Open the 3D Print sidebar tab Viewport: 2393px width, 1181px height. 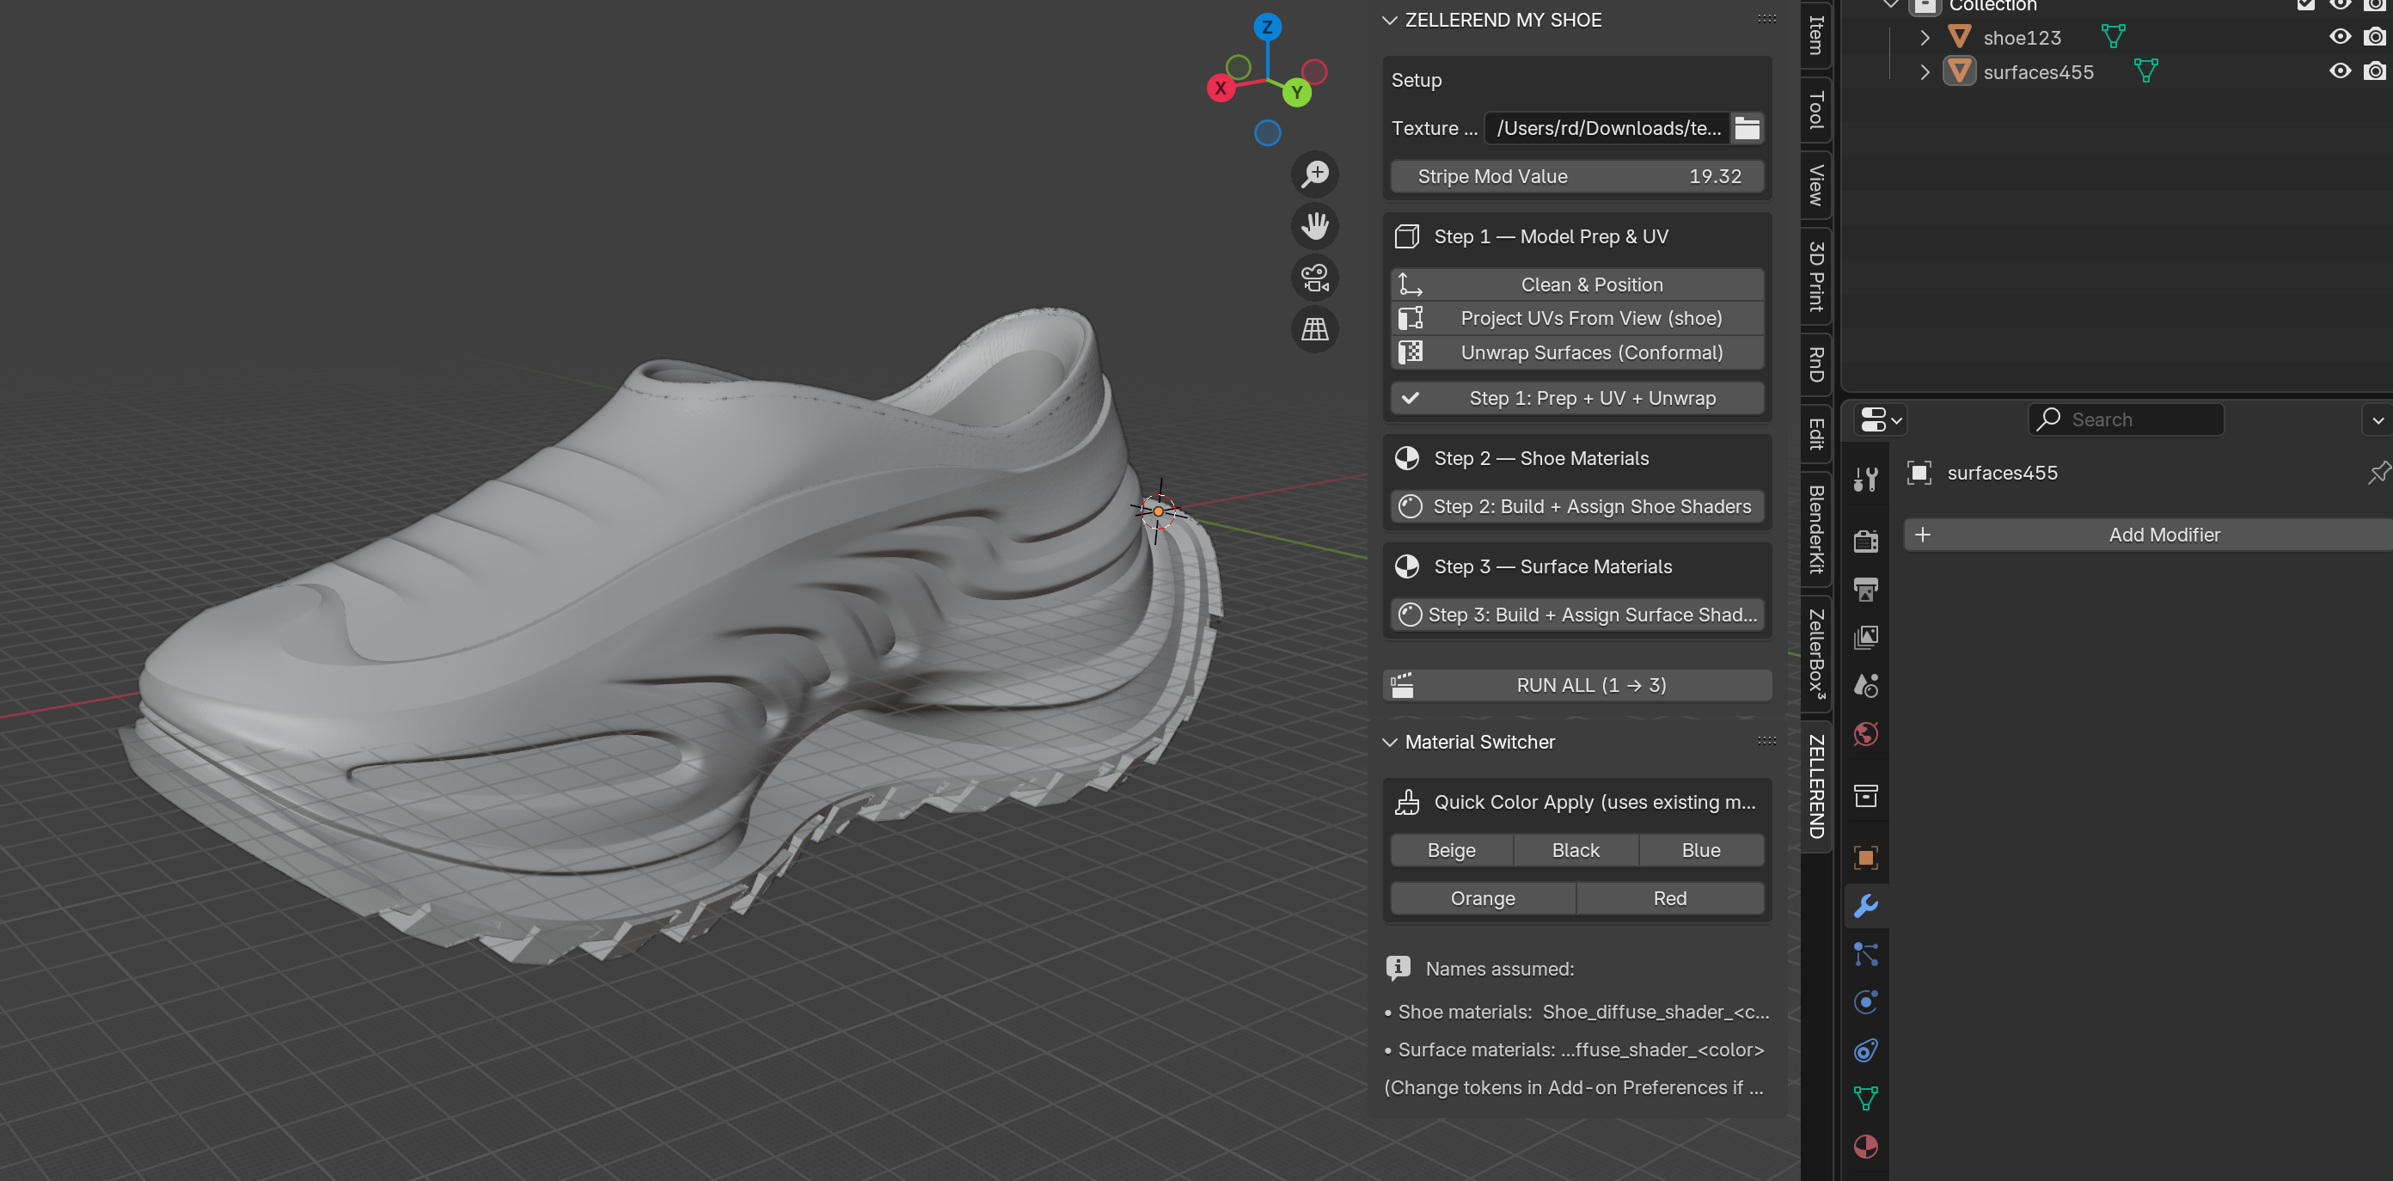[x=1815, y=277]
